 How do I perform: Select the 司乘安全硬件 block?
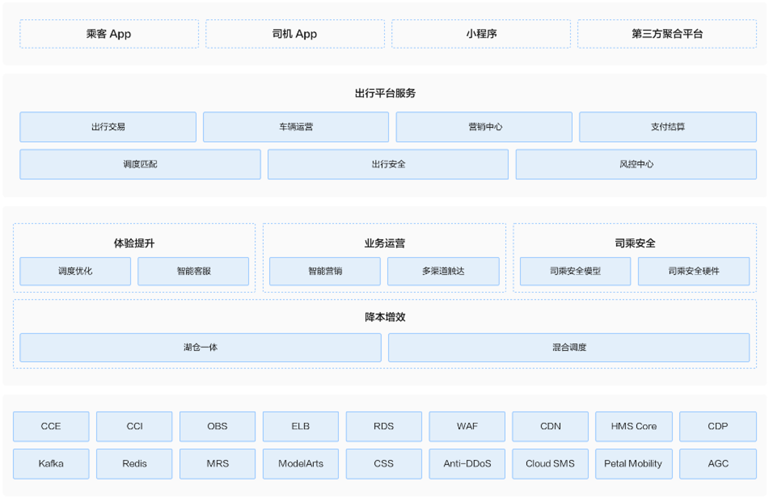[x=693, y=271]
